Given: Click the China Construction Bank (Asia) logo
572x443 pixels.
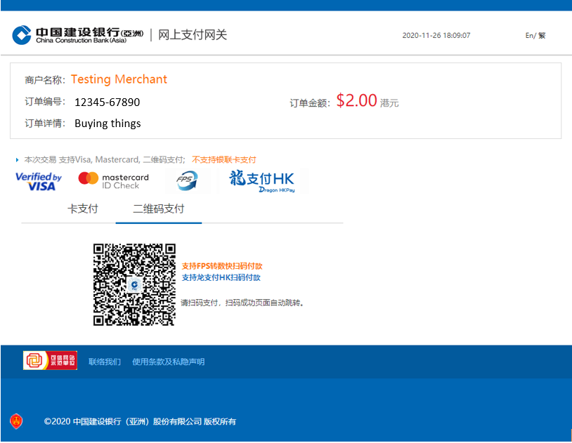Looking at the screenshot, I should 78,35.
